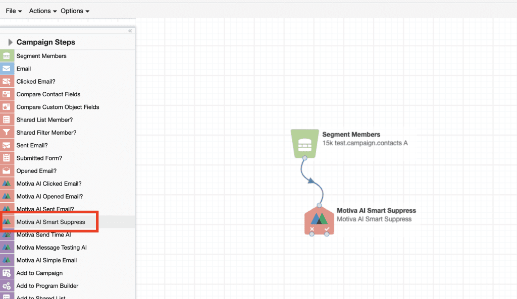This screenshot has height=299, width=517.
Task: Click the Motiva Send Time AI icon
Action: (7, 235)
